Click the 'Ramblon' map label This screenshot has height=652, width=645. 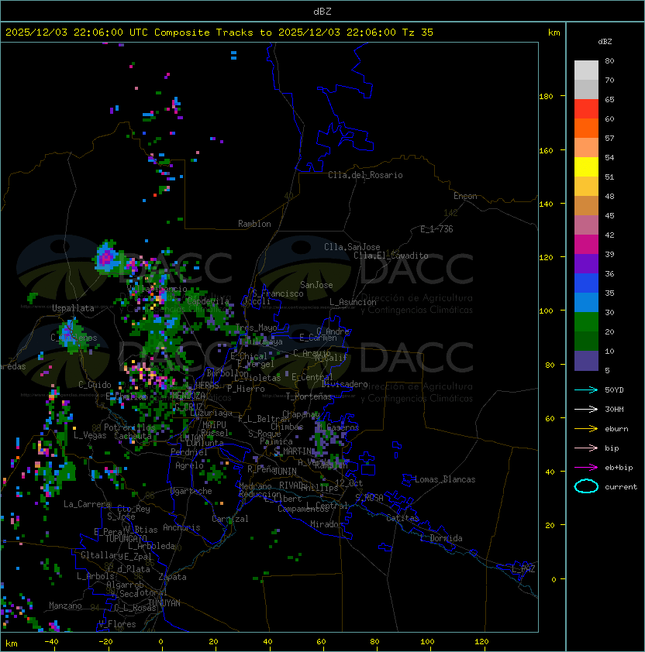[254, 224]
